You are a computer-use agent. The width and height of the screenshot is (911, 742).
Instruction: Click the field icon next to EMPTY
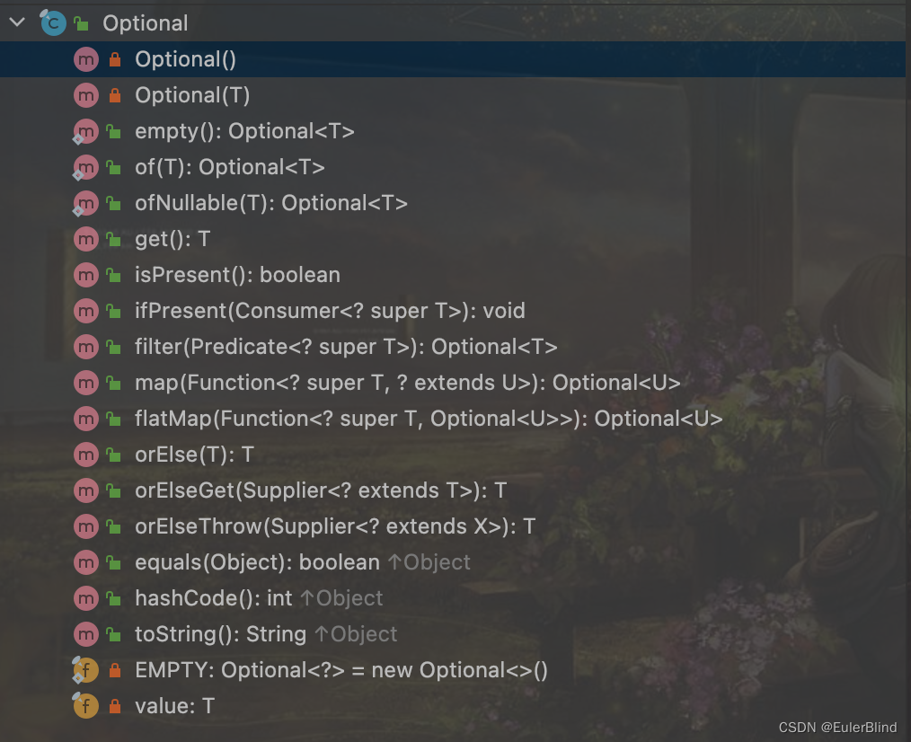86,670
